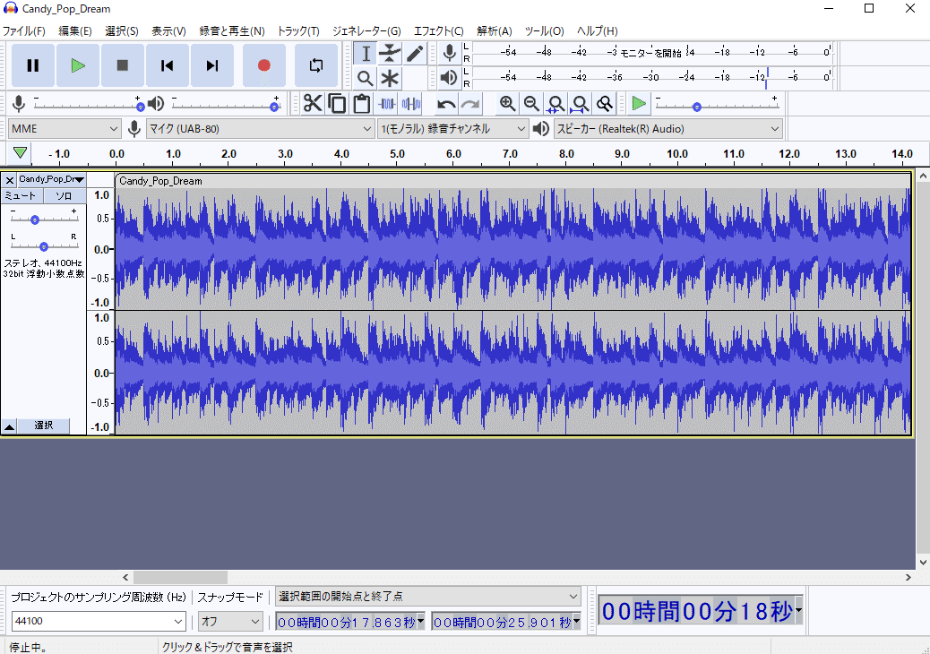Toggle zoom with zoom toggle icon

(605, 104)
